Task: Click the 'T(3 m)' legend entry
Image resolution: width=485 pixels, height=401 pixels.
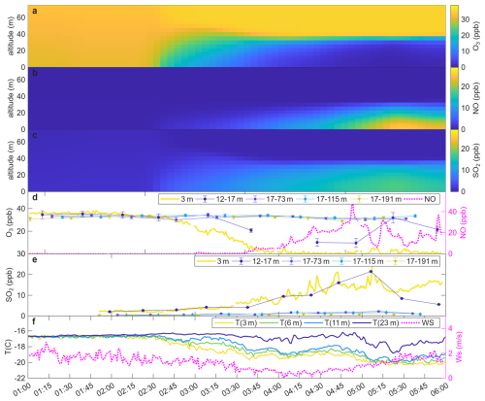Action: click(236, 322)
